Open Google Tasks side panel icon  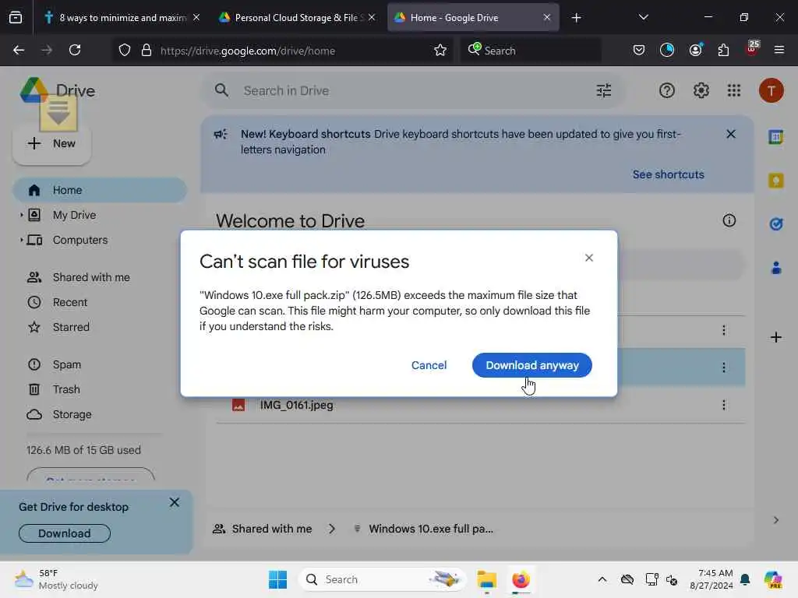coord(775,224)
